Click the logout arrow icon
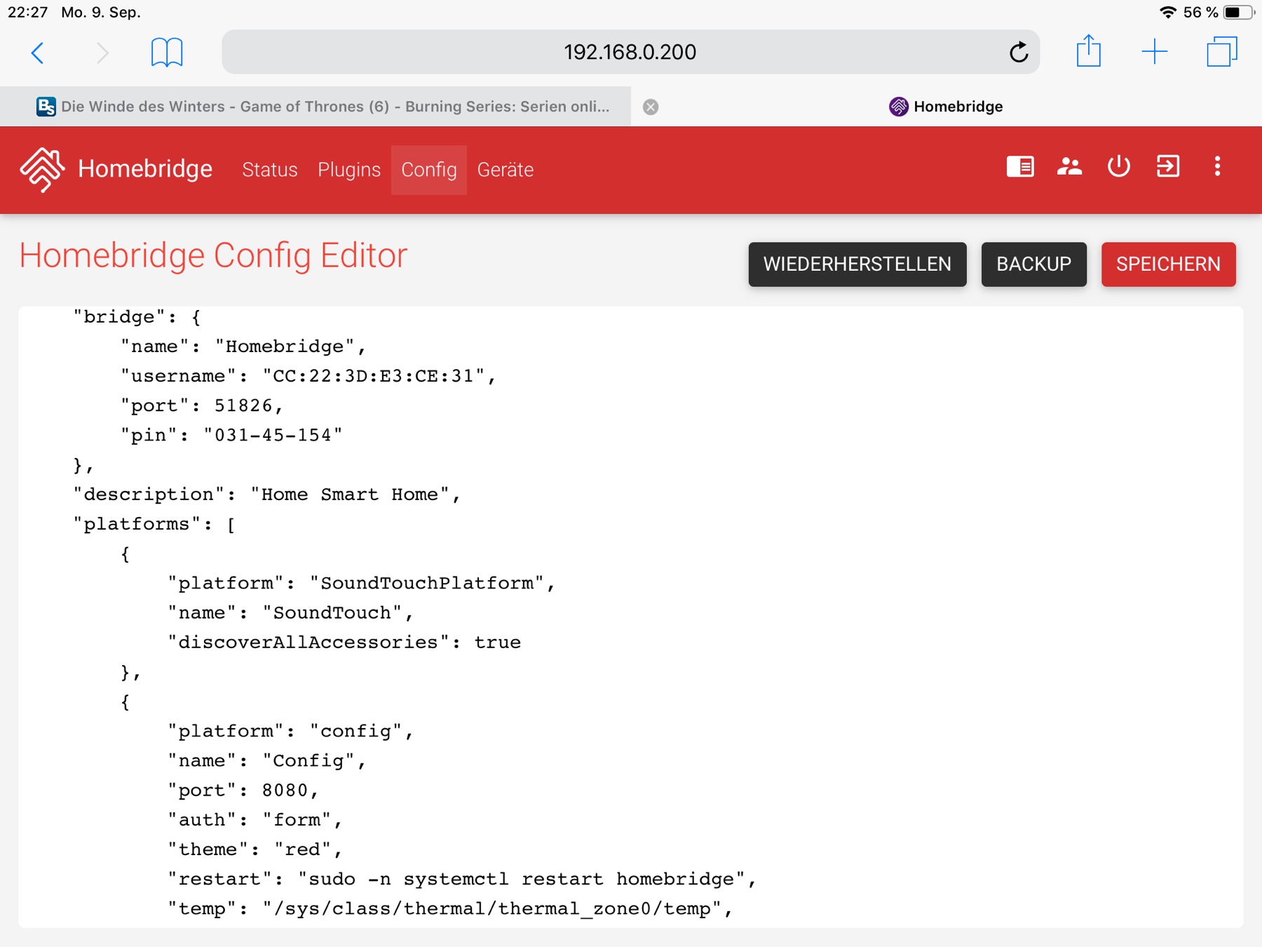This screenshot has height=947, width=1262. pyautogui.click(x=1168, y=167)
